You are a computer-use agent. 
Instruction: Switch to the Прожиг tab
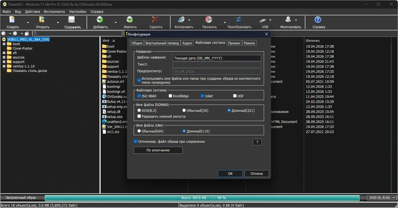click(234, 43)
